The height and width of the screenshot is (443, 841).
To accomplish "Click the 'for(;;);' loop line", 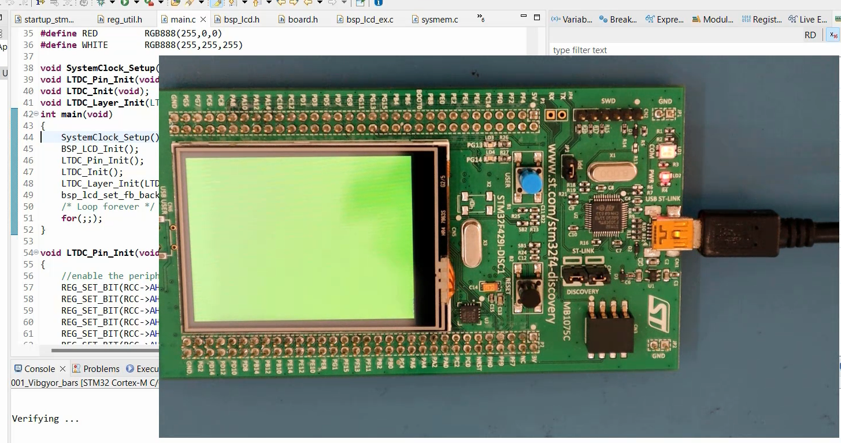I will click(81, 218).
